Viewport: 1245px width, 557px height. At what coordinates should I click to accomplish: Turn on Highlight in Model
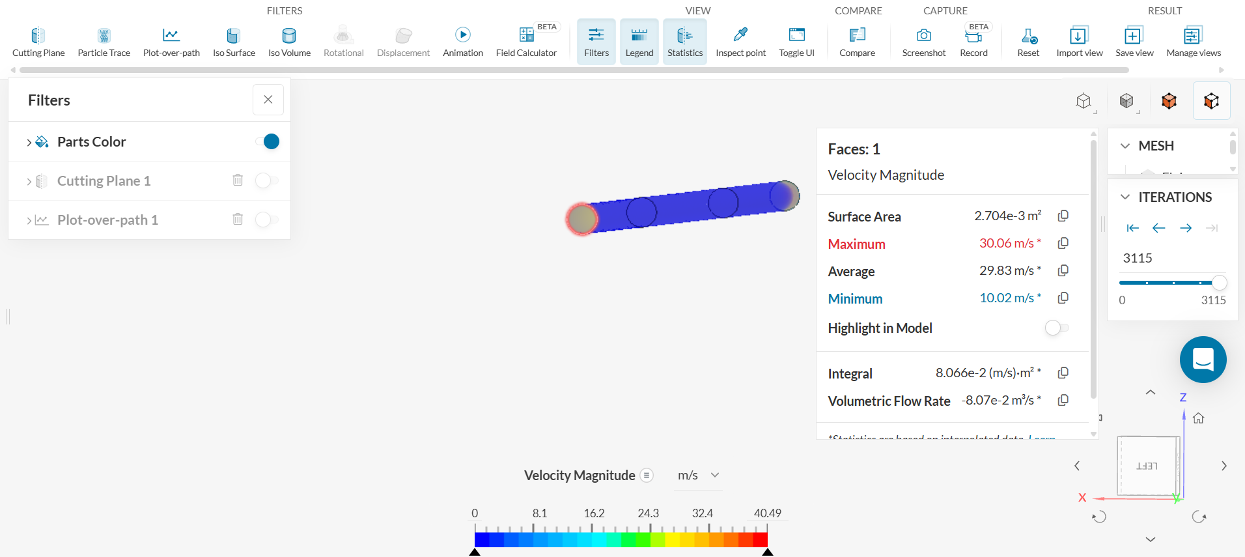[1056, 328]
